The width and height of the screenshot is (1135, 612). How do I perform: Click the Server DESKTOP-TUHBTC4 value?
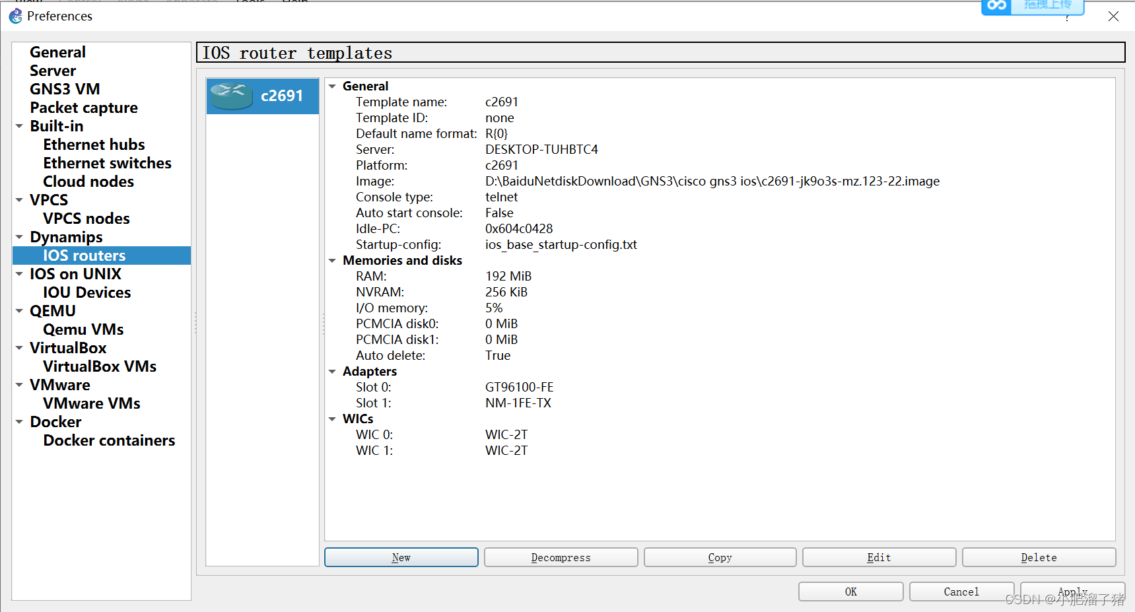(x=541, y=150)
